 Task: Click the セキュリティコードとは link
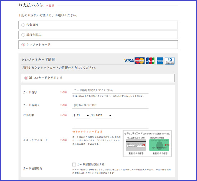pos(87,132)
